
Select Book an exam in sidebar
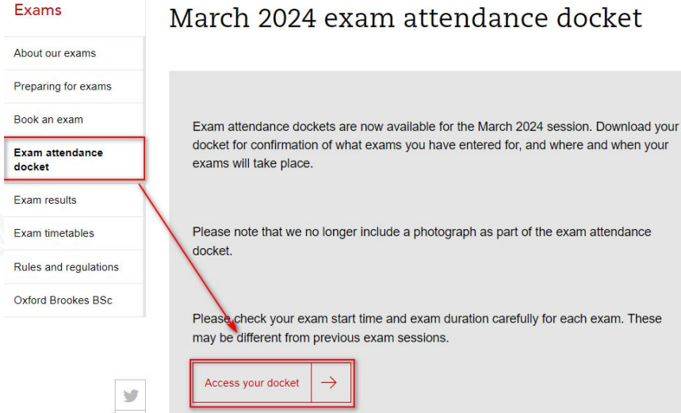(x=48, y=120)
